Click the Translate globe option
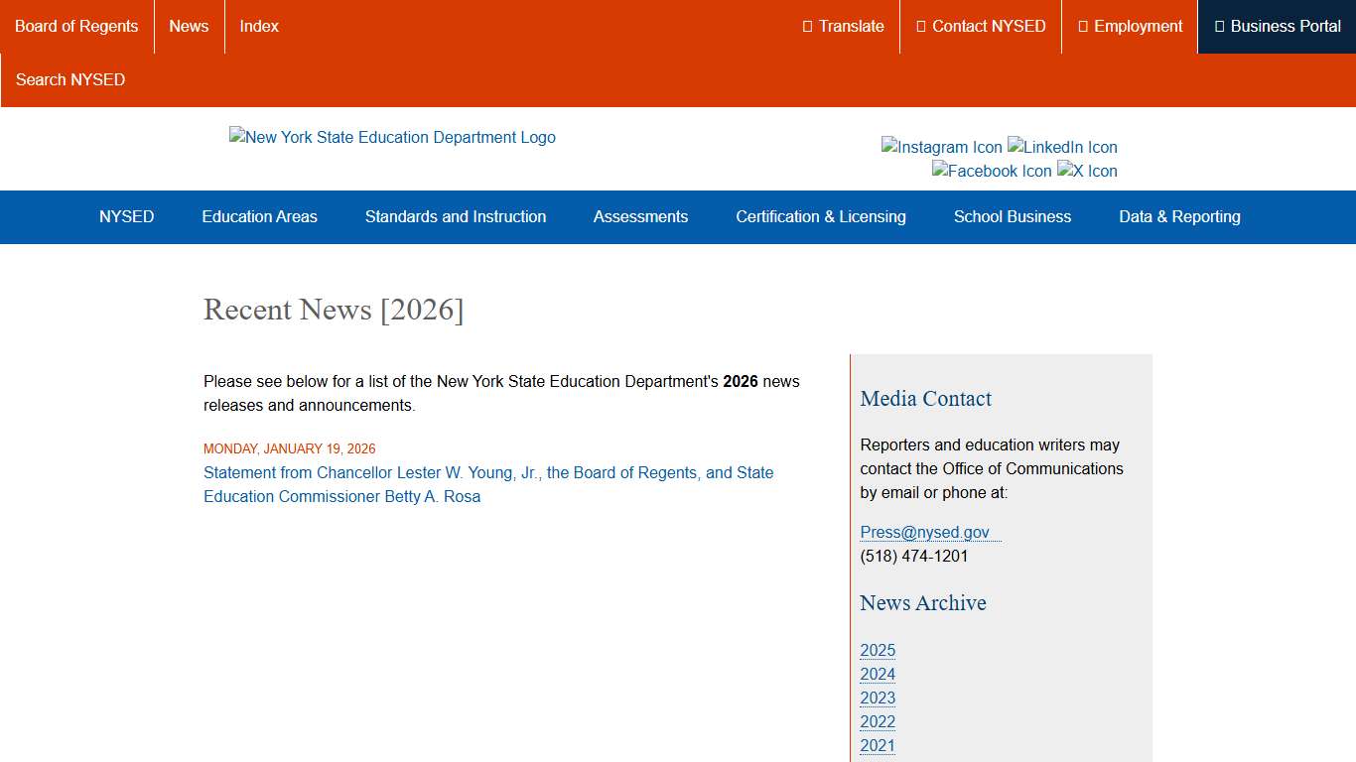Viewport: 1356px width, 762px height. tap(843, 27)
